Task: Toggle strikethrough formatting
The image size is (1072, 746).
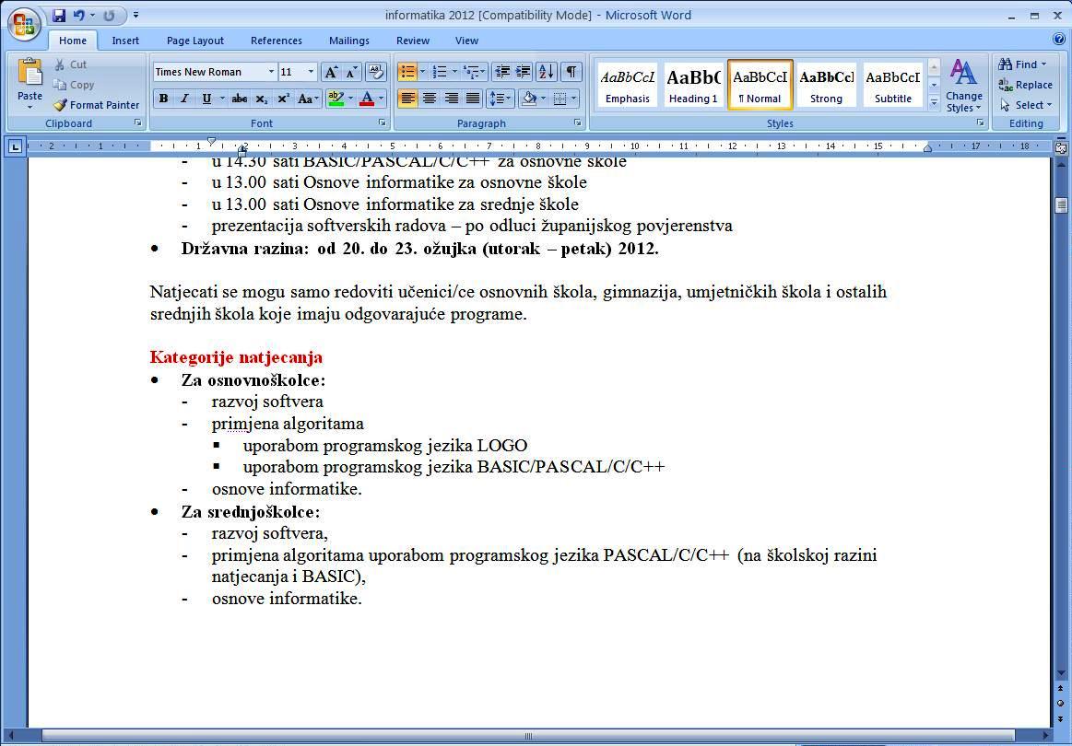Action: tap(240, 99)
